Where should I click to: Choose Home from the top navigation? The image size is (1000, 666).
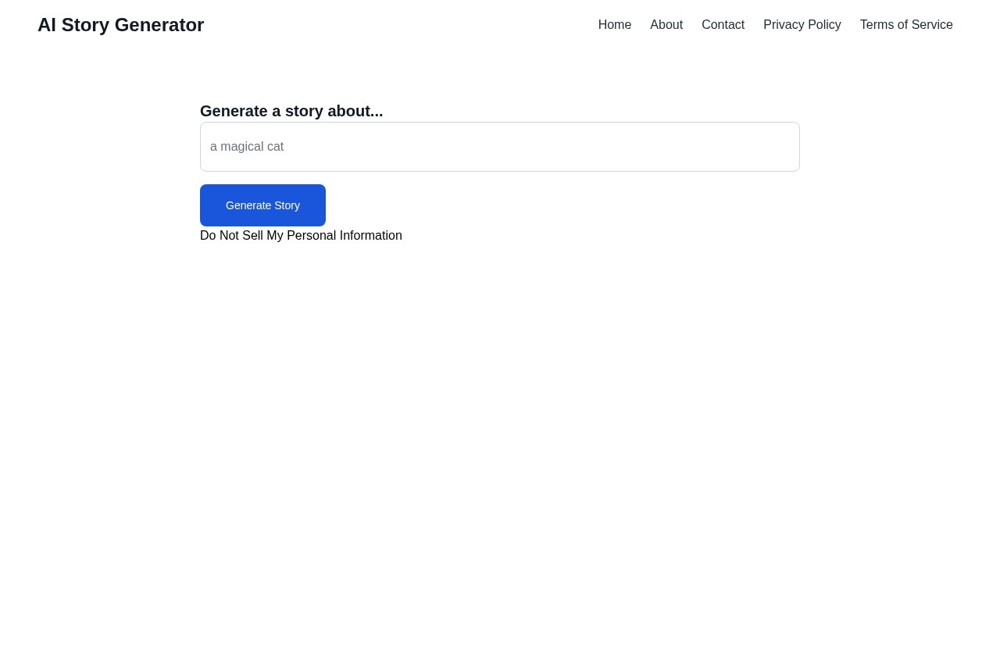[614, 24]
